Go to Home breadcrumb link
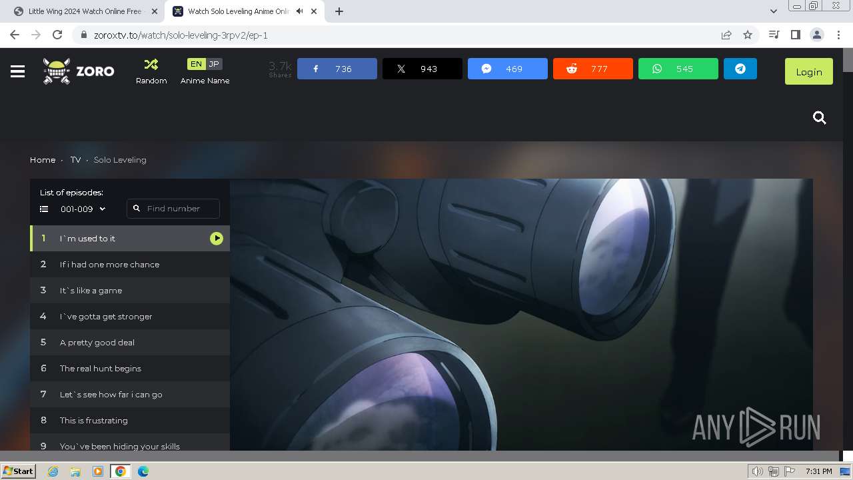This screenshot has height=480, width=853. pyautogui.click(x=43, y=160)
